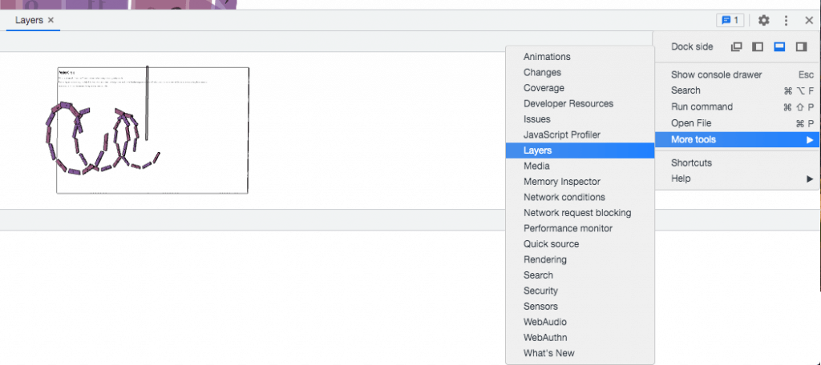Expand the More tools submenu
This screenshot has width=821, height=365.
point(737,139)
